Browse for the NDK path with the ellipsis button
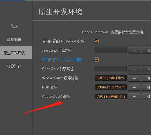 coord(134,87)
